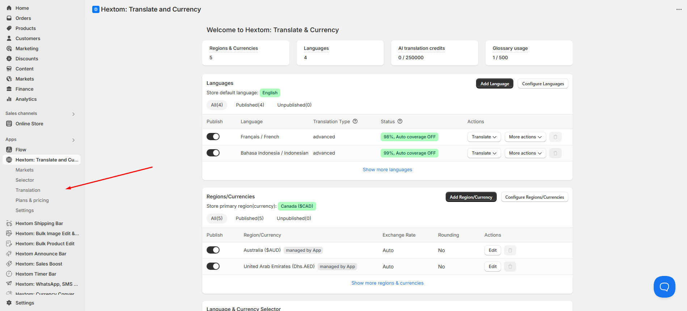Viewport: 687px width, 311px height.
Task: Toggle publish switch for Bahasa Indonesia
Action: [213, 153]
